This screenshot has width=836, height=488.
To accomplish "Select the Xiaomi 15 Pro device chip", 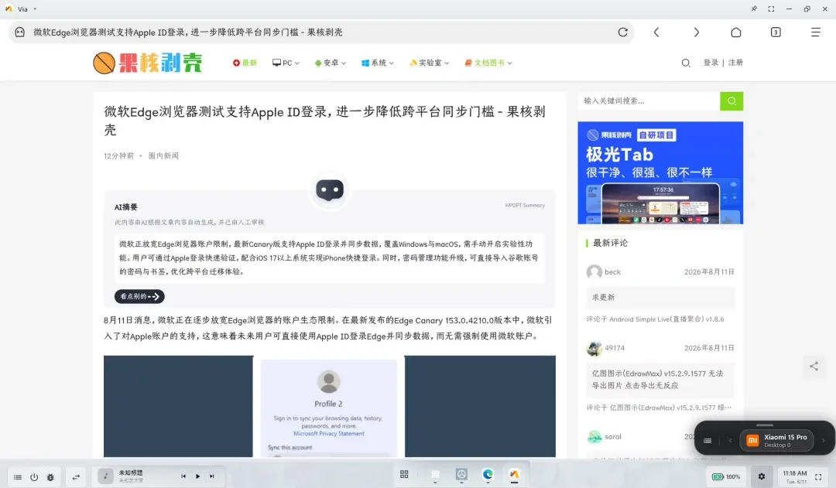I will click(x=777, y=441).
